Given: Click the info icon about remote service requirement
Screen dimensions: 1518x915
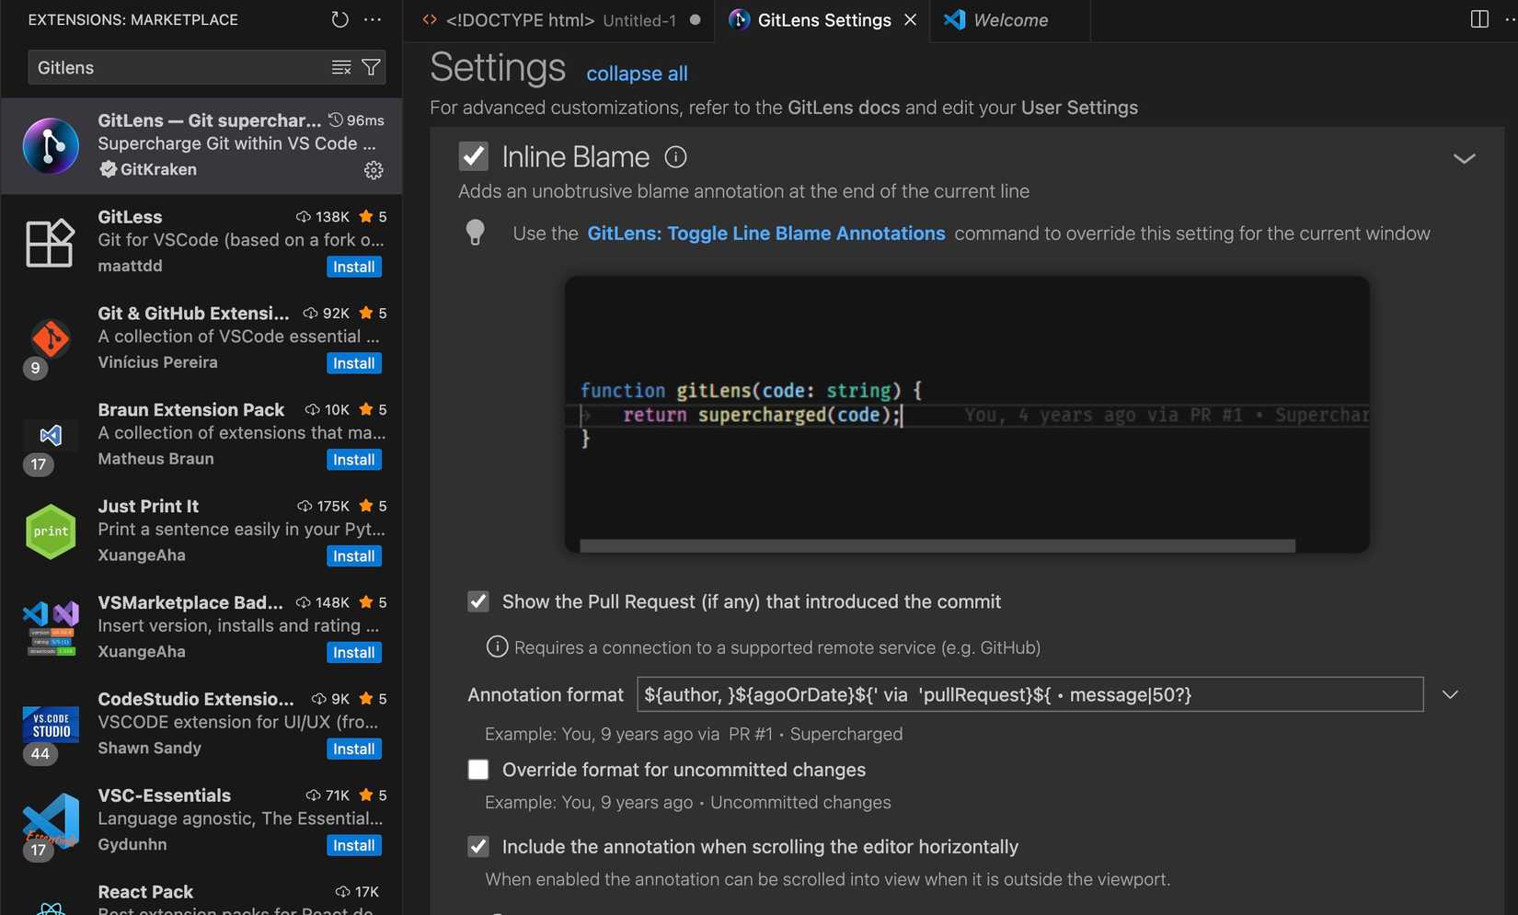Looking at the screenshot, I should tap(497, 646).
